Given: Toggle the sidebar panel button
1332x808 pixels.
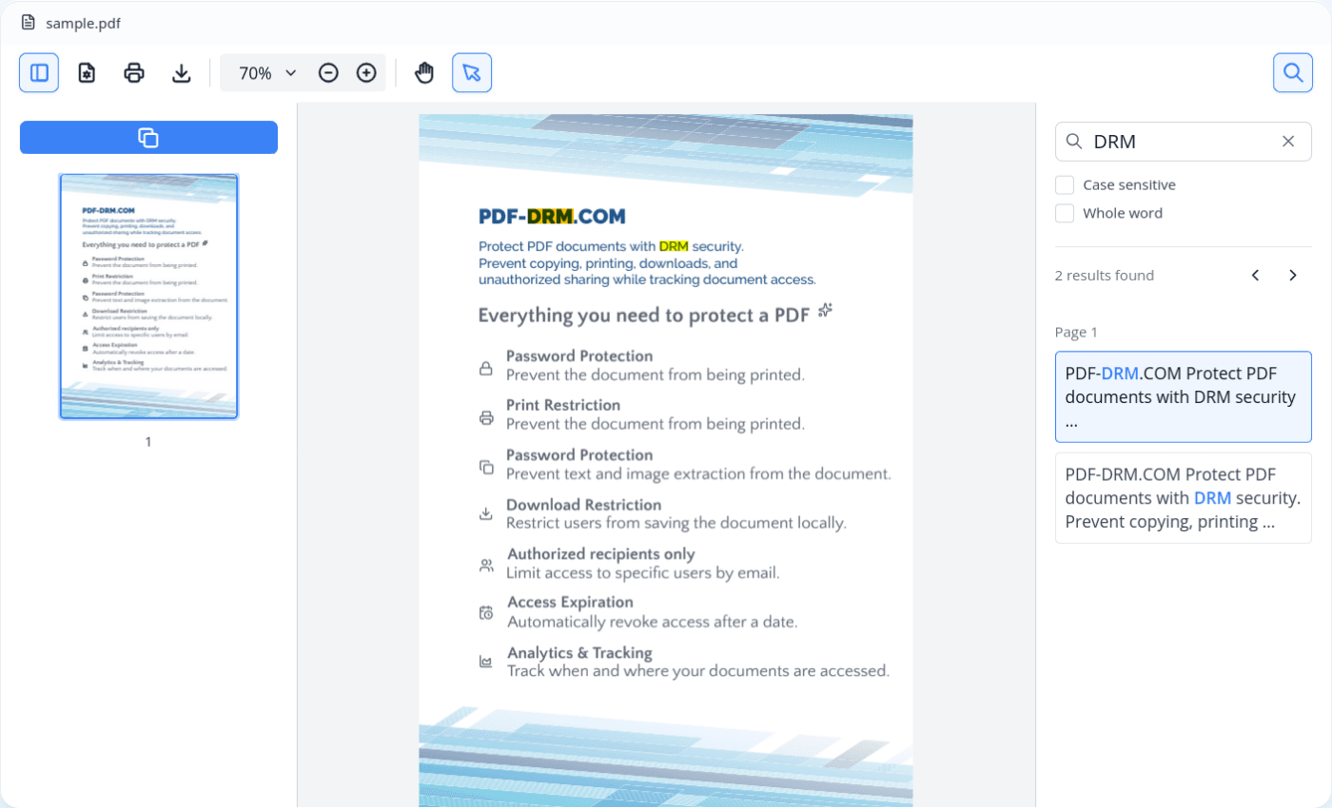Looking at the screenshot, I should [39, 72].
